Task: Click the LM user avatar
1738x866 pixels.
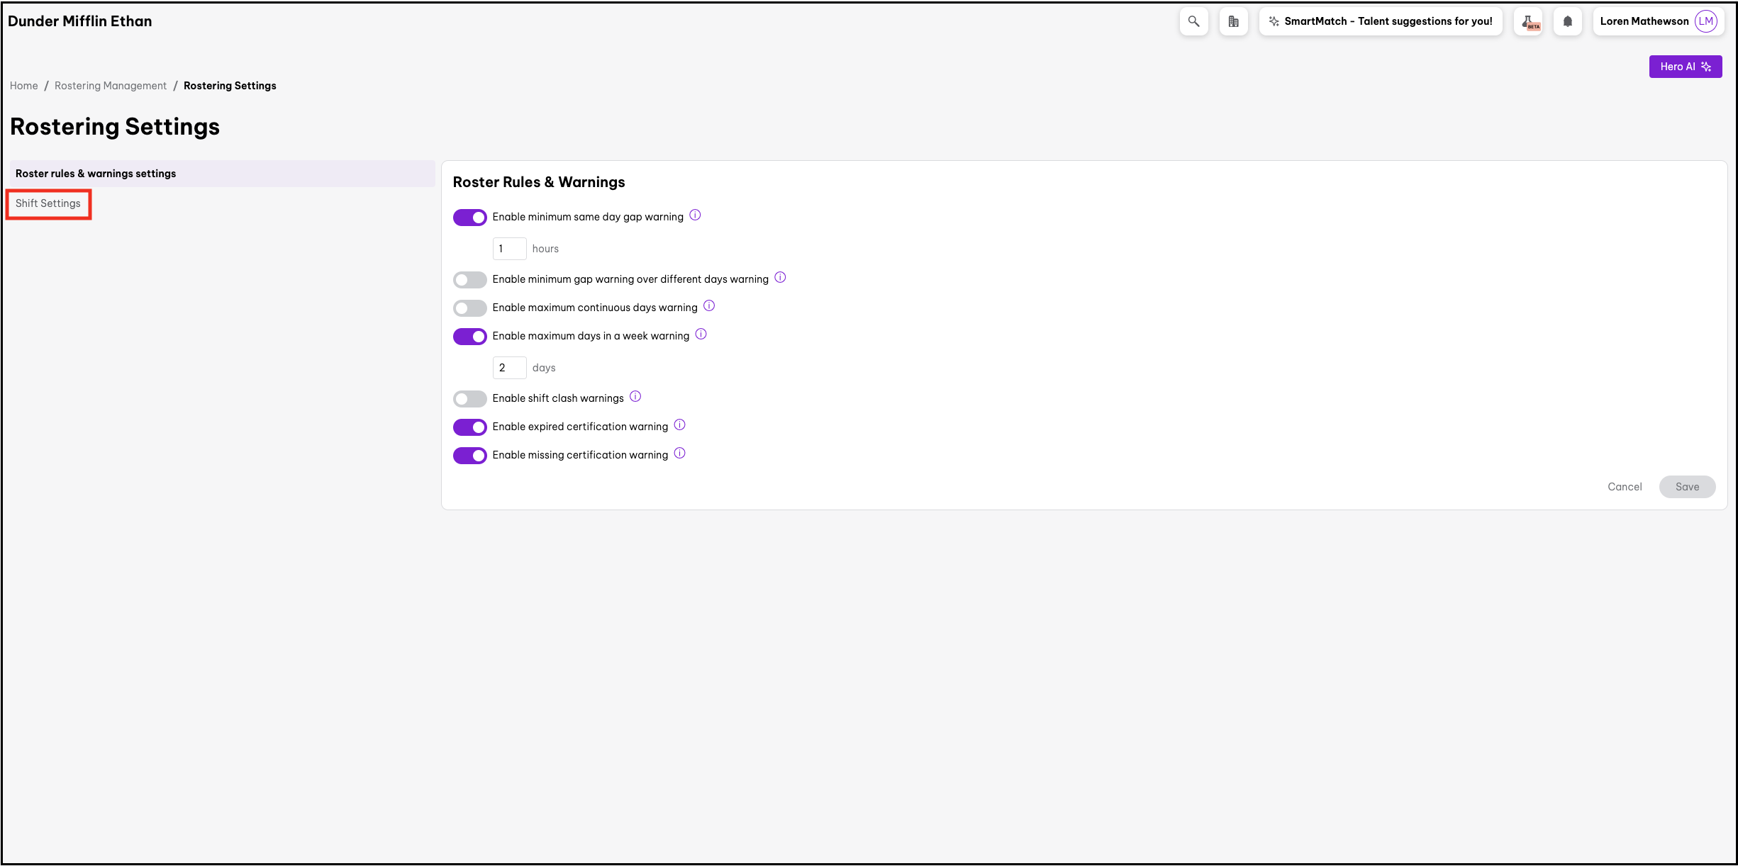Action: tap(1705, 21)
